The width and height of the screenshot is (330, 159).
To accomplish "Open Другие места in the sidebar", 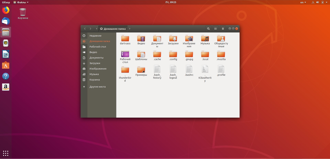I will tap(98, 87).
